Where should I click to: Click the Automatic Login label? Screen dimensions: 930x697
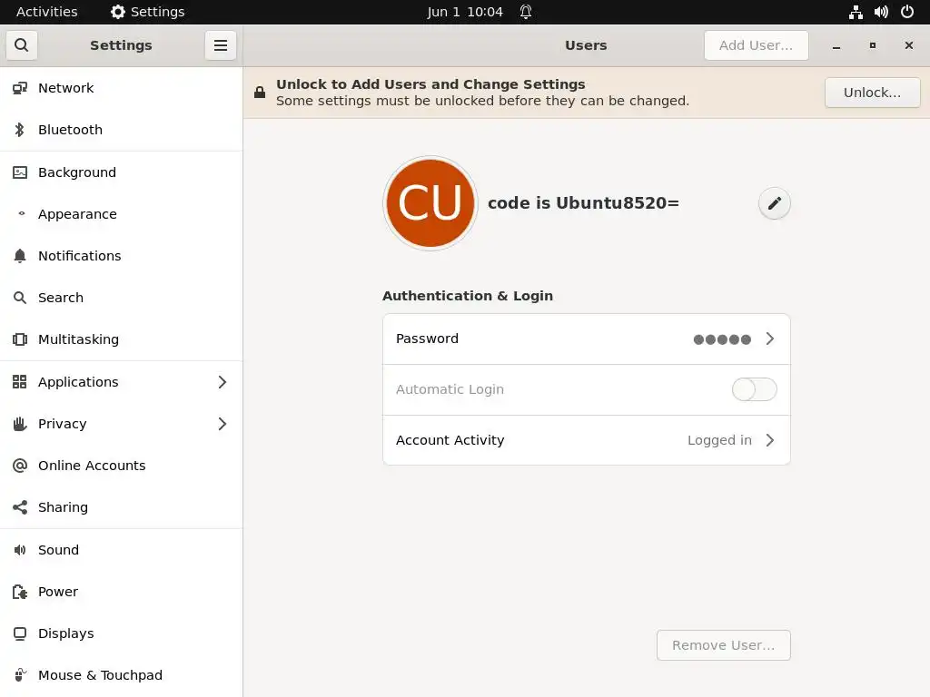point(450,389)
